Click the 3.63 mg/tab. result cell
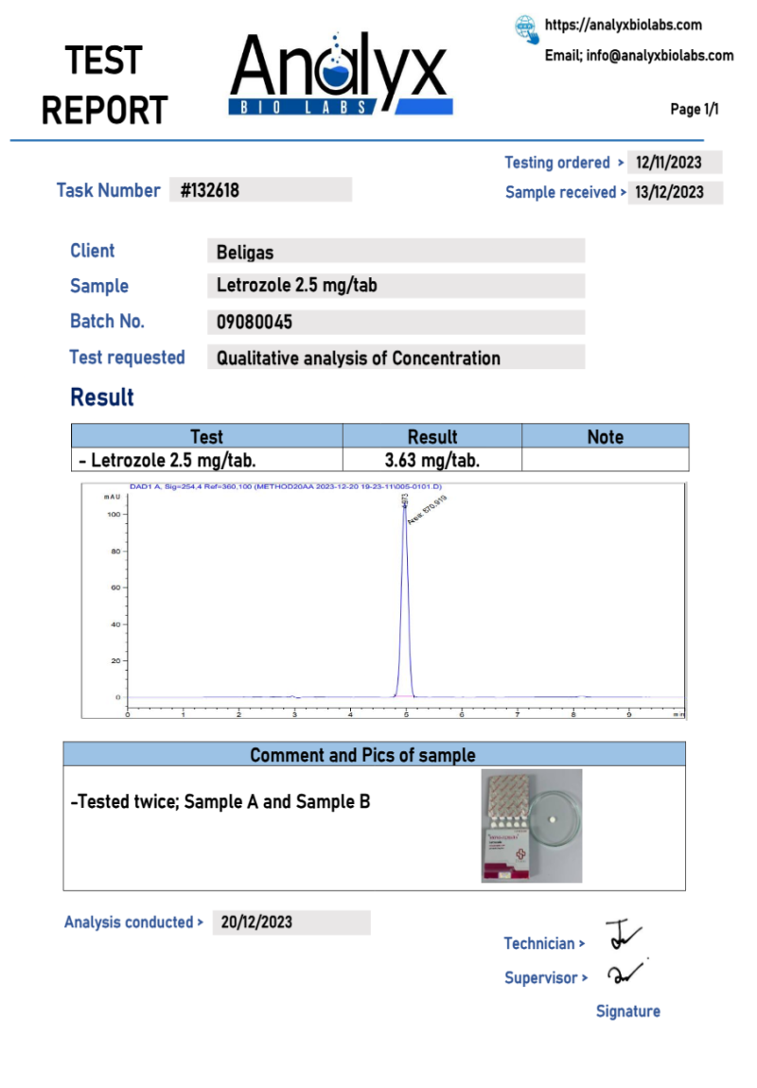Image resolution: width=757 pixels, height=1088 pixels. 431,461
